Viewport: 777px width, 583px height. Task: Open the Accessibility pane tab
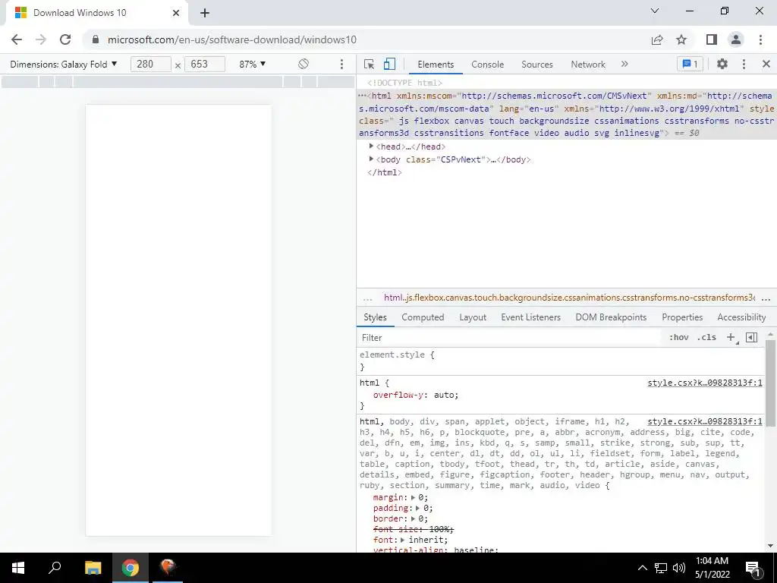(x=741, y=317)
